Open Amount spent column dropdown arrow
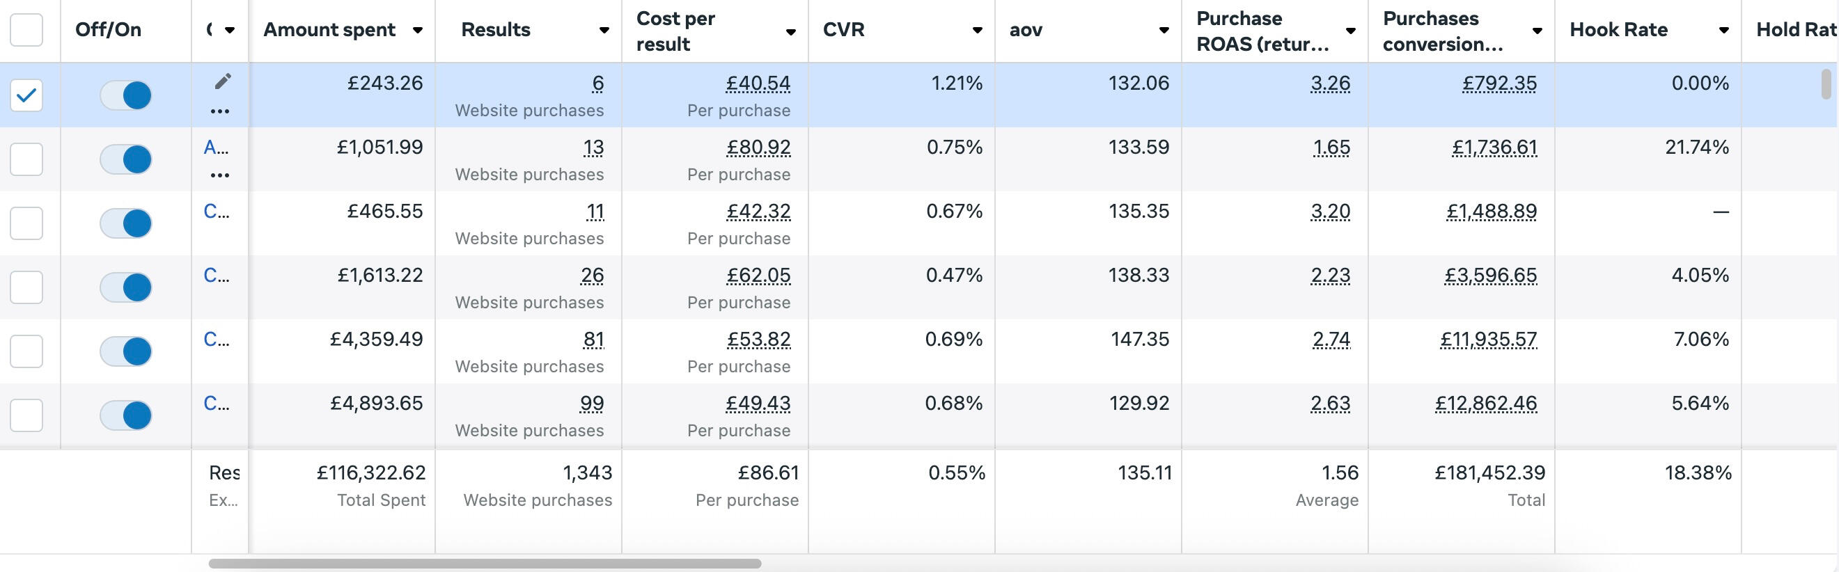Image resolution: width=1839 pixels, height=572 pixels. (418, 30)
